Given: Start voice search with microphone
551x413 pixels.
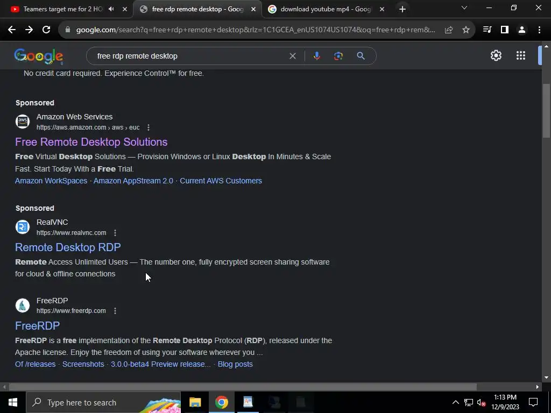Looking at the screenshot, I should click(x=316, y=56).
